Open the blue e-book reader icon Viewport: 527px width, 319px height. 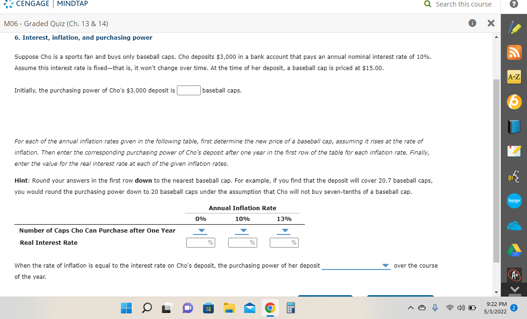tap(514, 126)
